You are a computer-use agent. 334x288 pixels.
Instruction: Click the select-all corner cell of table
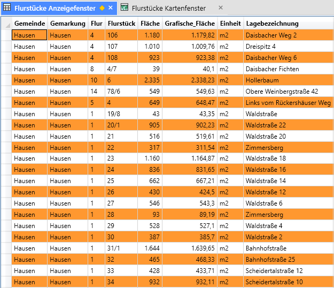tap(6, 24)
